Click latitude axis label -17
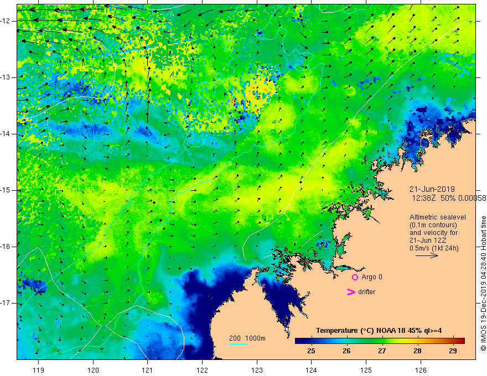487x376 pixels. coord(6,303)
